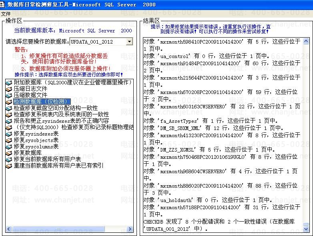
Task: Open the 文件 menu
Action: point(6,14)
